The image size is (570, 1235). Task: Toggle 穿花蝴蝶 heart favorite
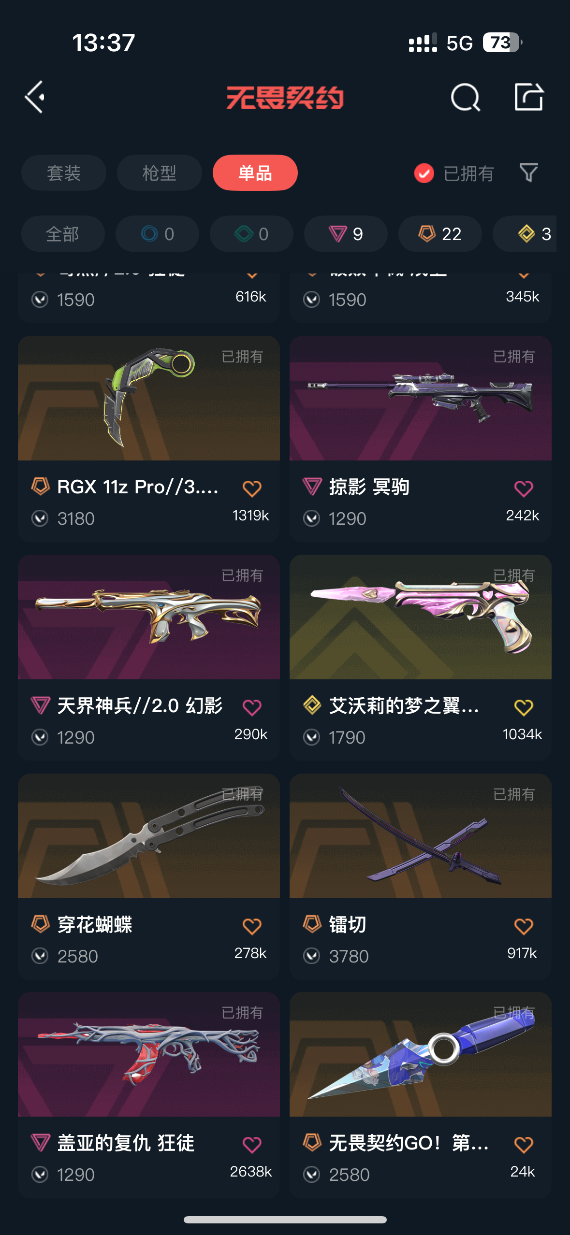[252, 926]
